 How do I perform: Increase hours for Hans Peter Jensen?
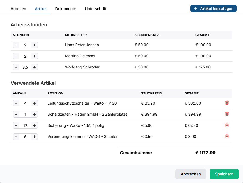tap(34, 45)
